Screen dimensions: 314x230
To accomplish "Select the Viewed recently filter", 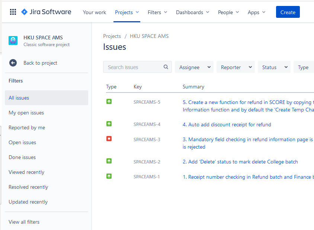I will [x=47, y=172].
